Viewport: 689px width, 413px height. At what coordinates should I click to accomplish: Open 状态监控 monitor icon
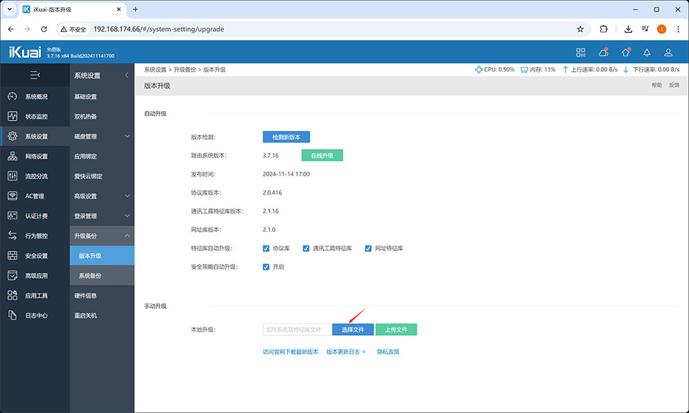coord(12,116)
